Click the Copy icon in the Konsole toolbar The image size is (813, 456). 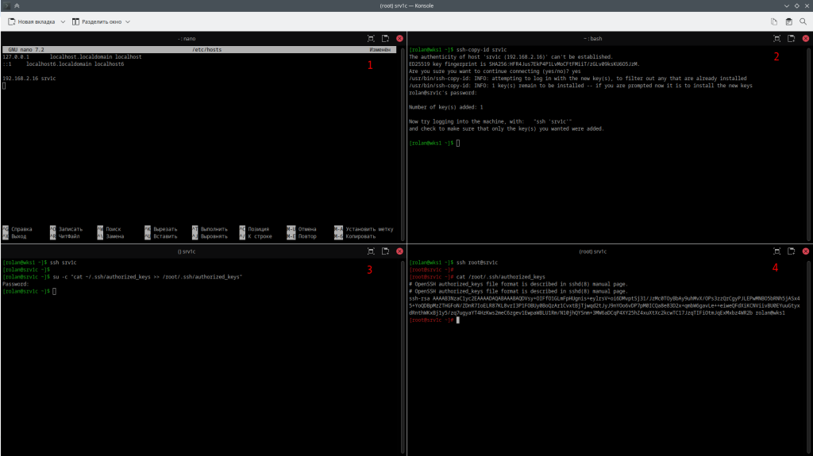[774, 21]
